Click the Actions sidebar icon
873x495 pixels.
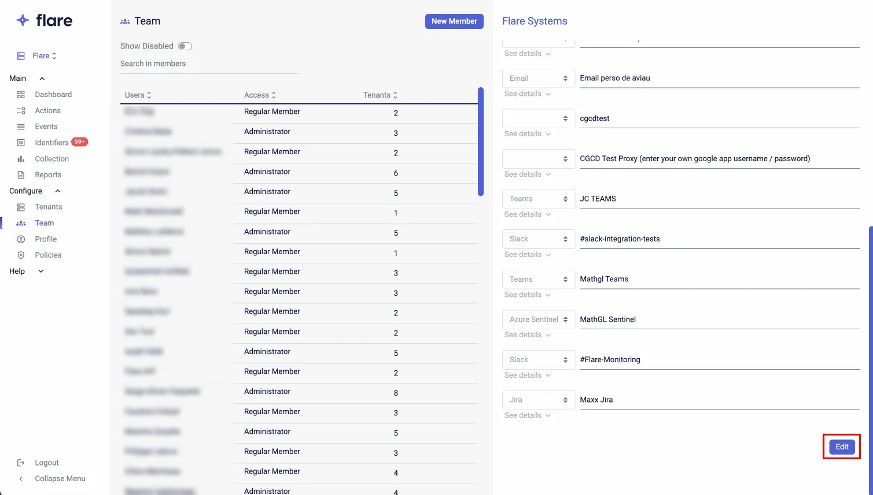(21, 110)
